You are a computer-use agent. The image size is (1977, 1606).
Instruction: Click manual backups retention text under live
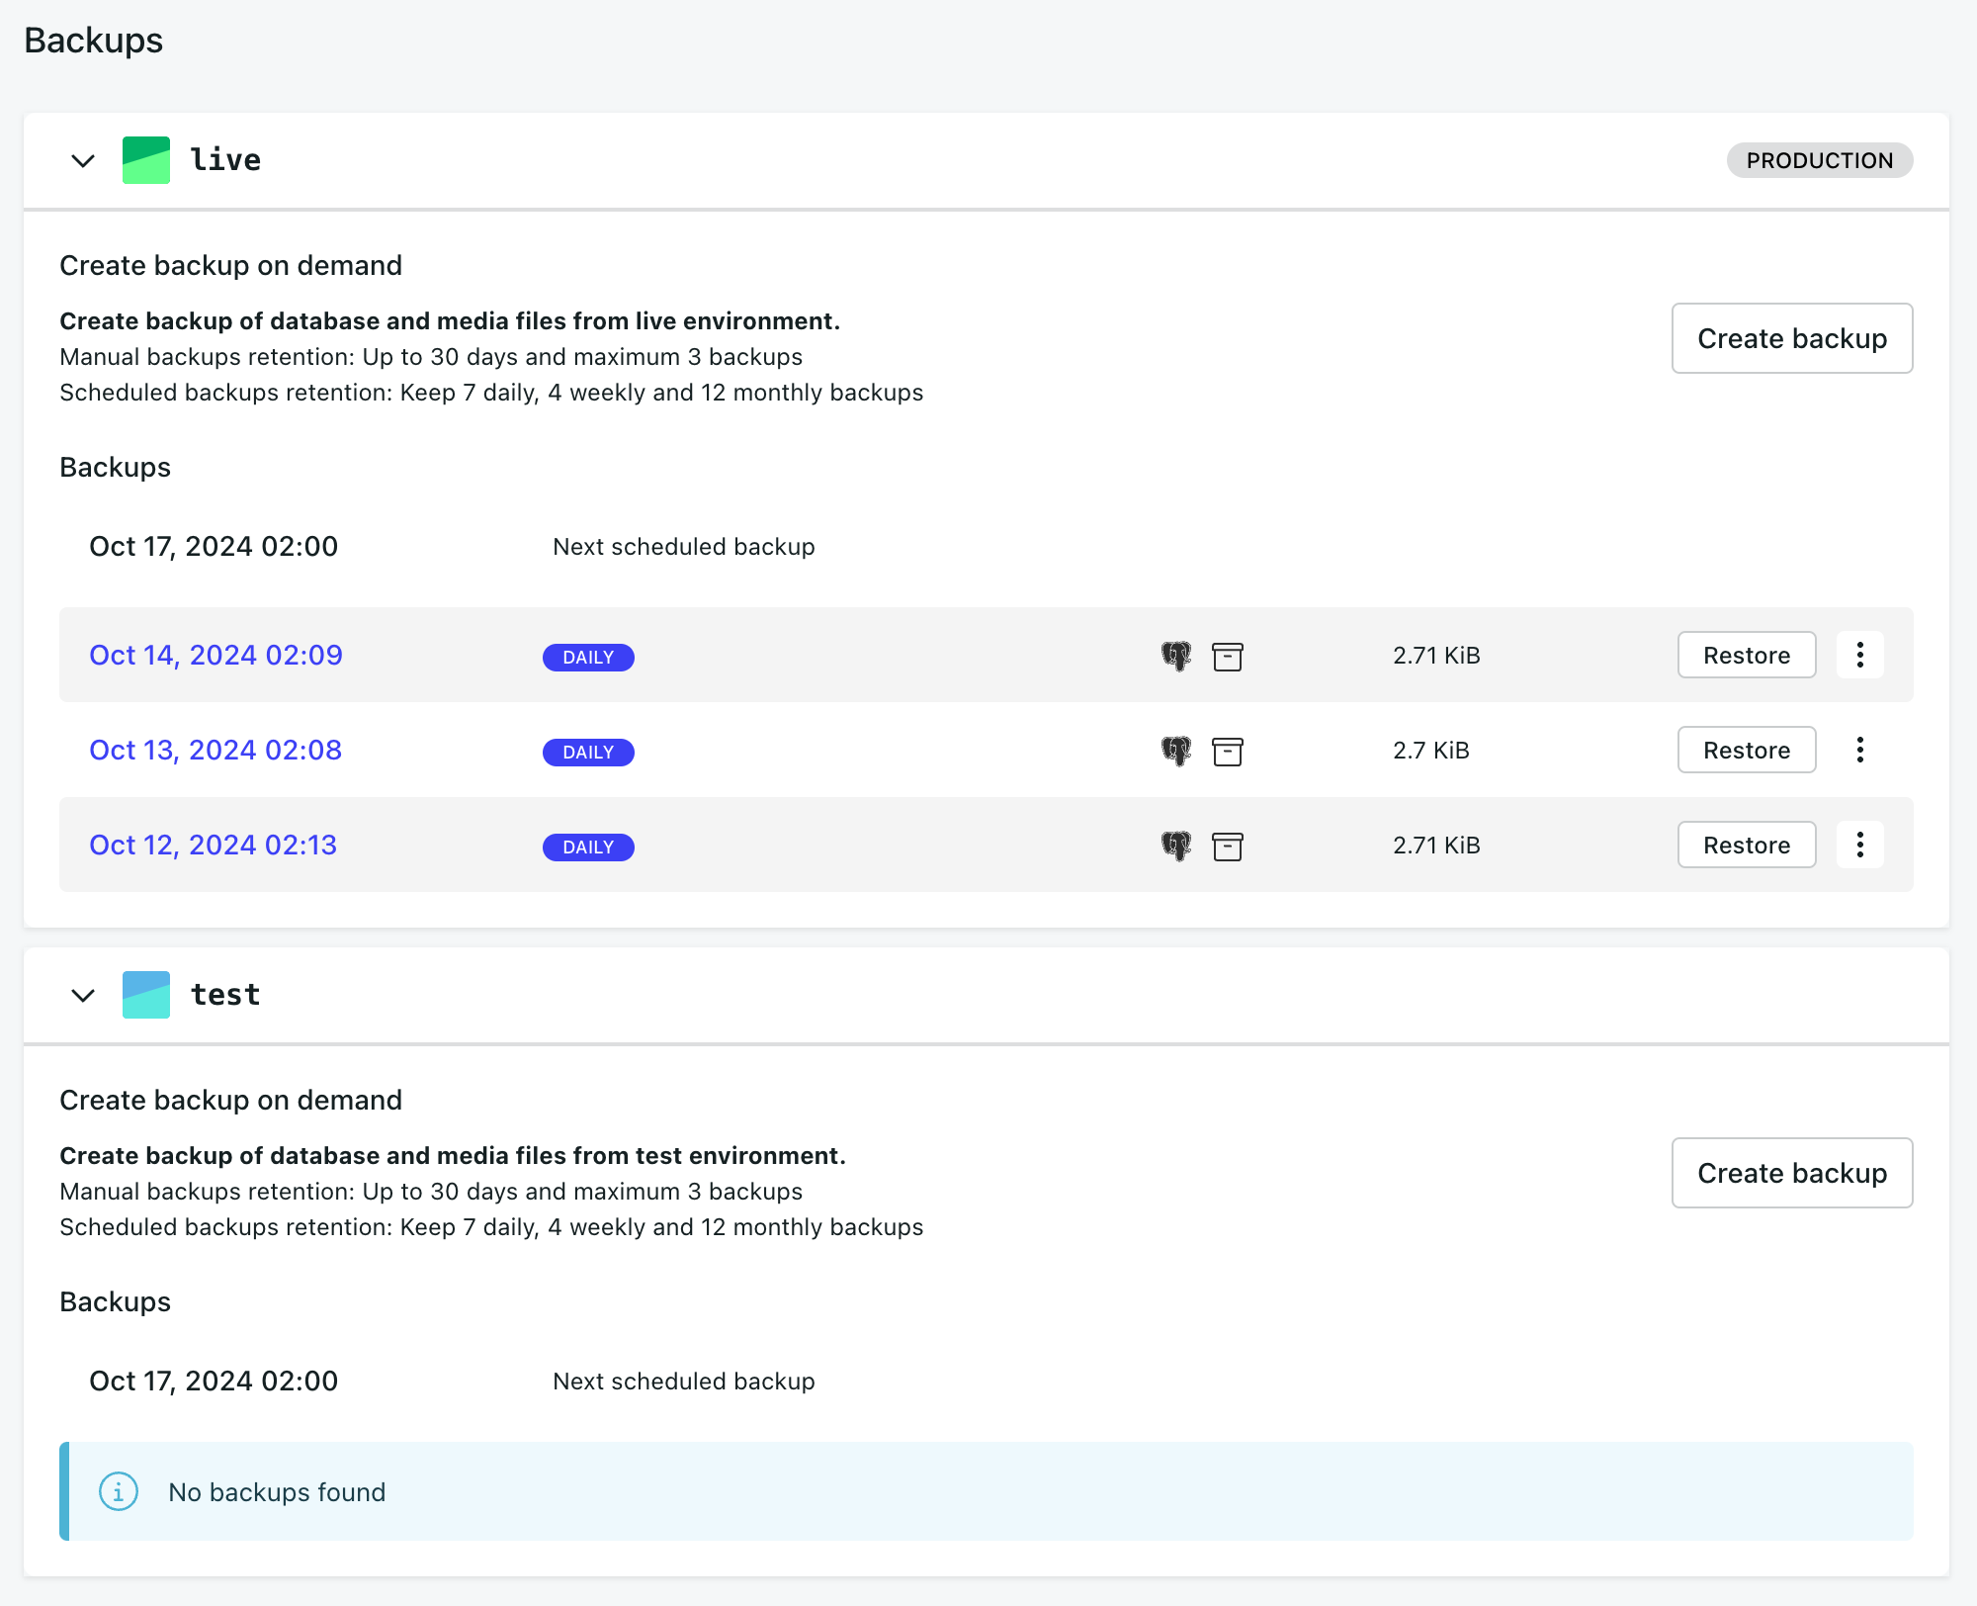pos(431,357)
